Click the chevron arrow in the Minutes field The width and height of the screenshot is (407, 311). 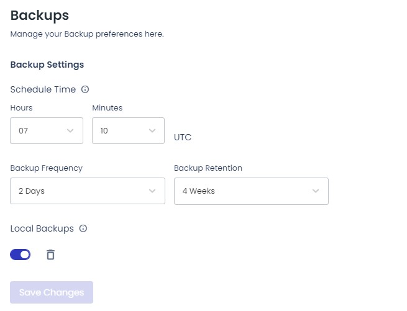click(x=152, y=131)
